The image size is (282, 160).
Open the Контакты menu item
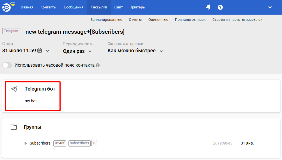point(48,7)
